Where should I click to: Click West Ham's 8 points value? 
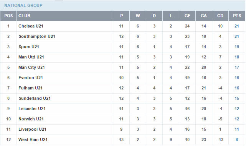pyautogui.click(x=237, y=140)
